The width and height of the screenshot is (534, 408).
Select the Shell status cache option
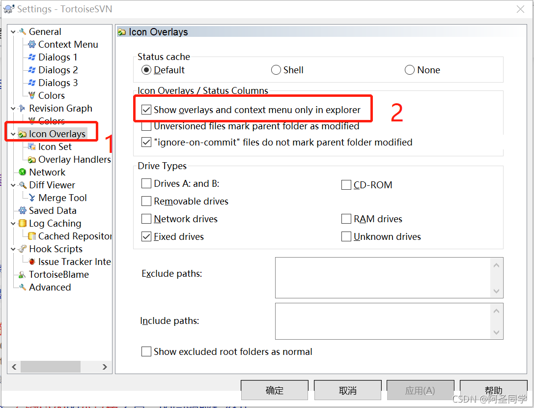276,70
